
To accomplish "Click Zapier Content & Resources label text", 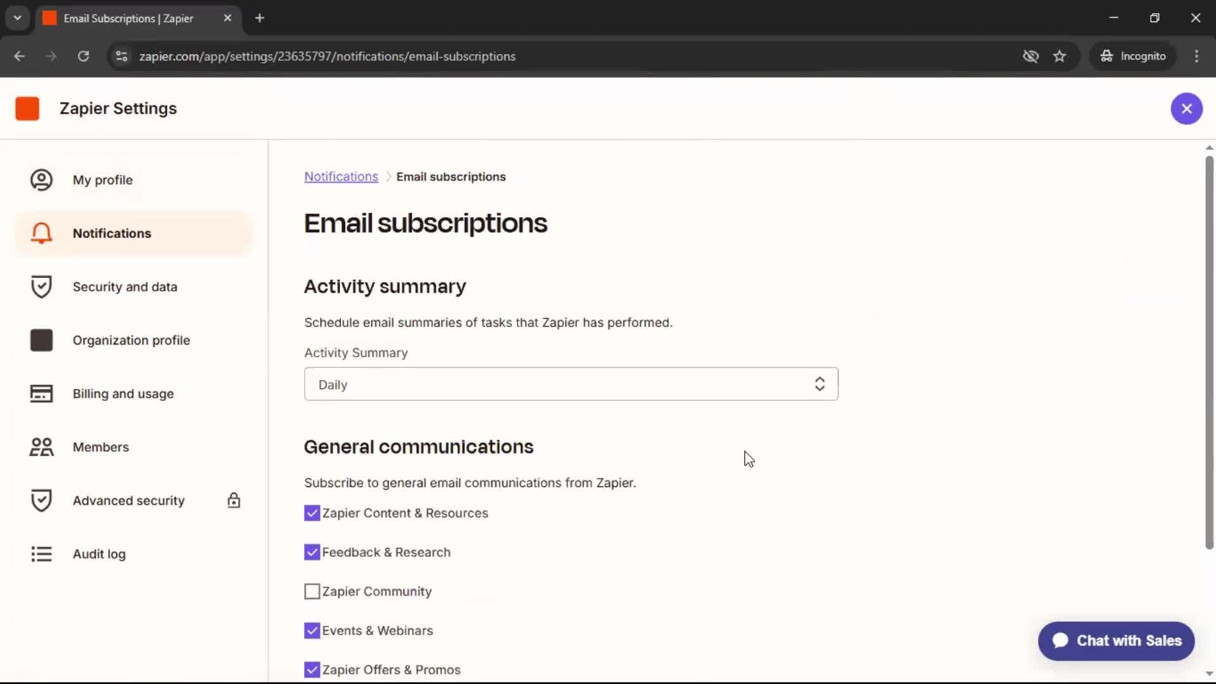I will tap(405, 513).
